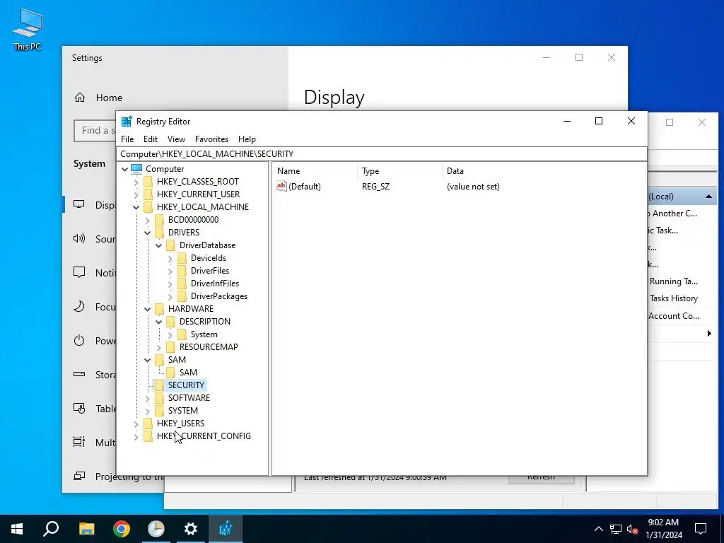Click the network tray icon
This screenshot has height=543, width=724.
tap(616, 529)
